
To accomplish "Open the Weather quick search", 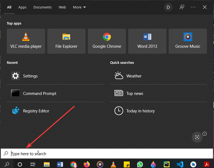I will point(134,76).
